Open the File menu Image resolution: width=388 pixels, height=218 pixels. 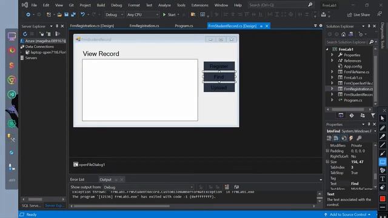pos(34,5)
